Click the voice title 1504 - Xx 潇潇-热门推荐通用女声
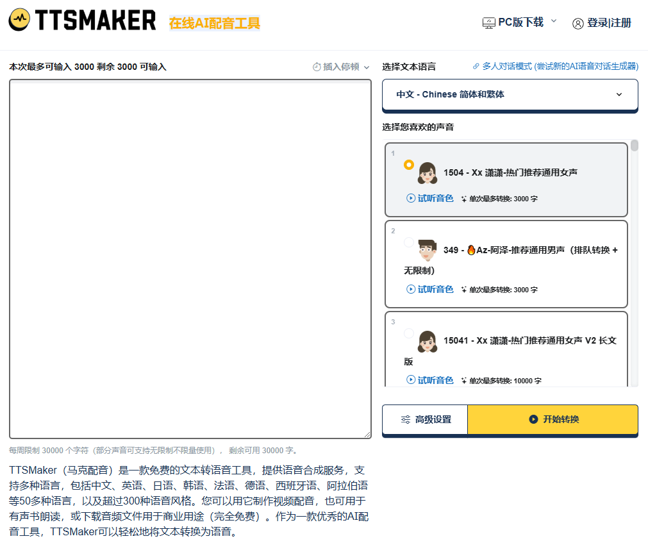 [510, 172]
